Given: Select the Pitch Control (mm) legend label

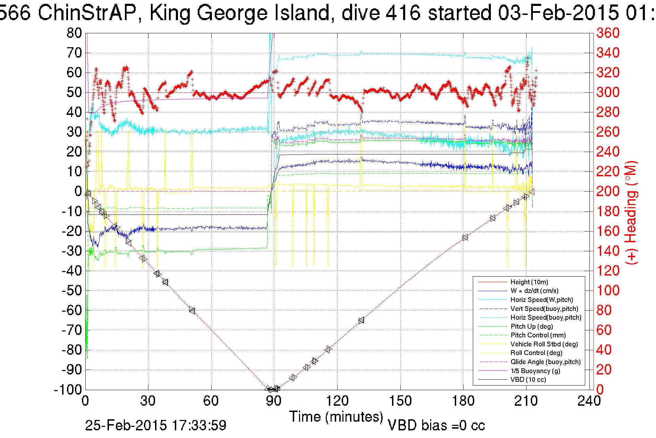Looking at the screenshot, I should (x=538, y=335).
